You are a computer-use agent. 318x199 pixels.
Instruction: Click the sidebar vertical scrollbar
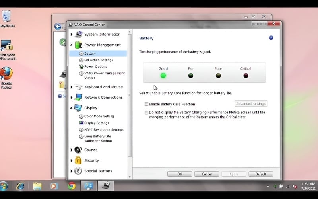click(130, 96)
